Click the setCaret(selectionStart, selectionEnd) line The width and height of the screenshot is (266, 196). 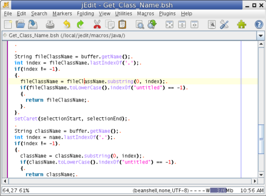(x=72, y=118)
